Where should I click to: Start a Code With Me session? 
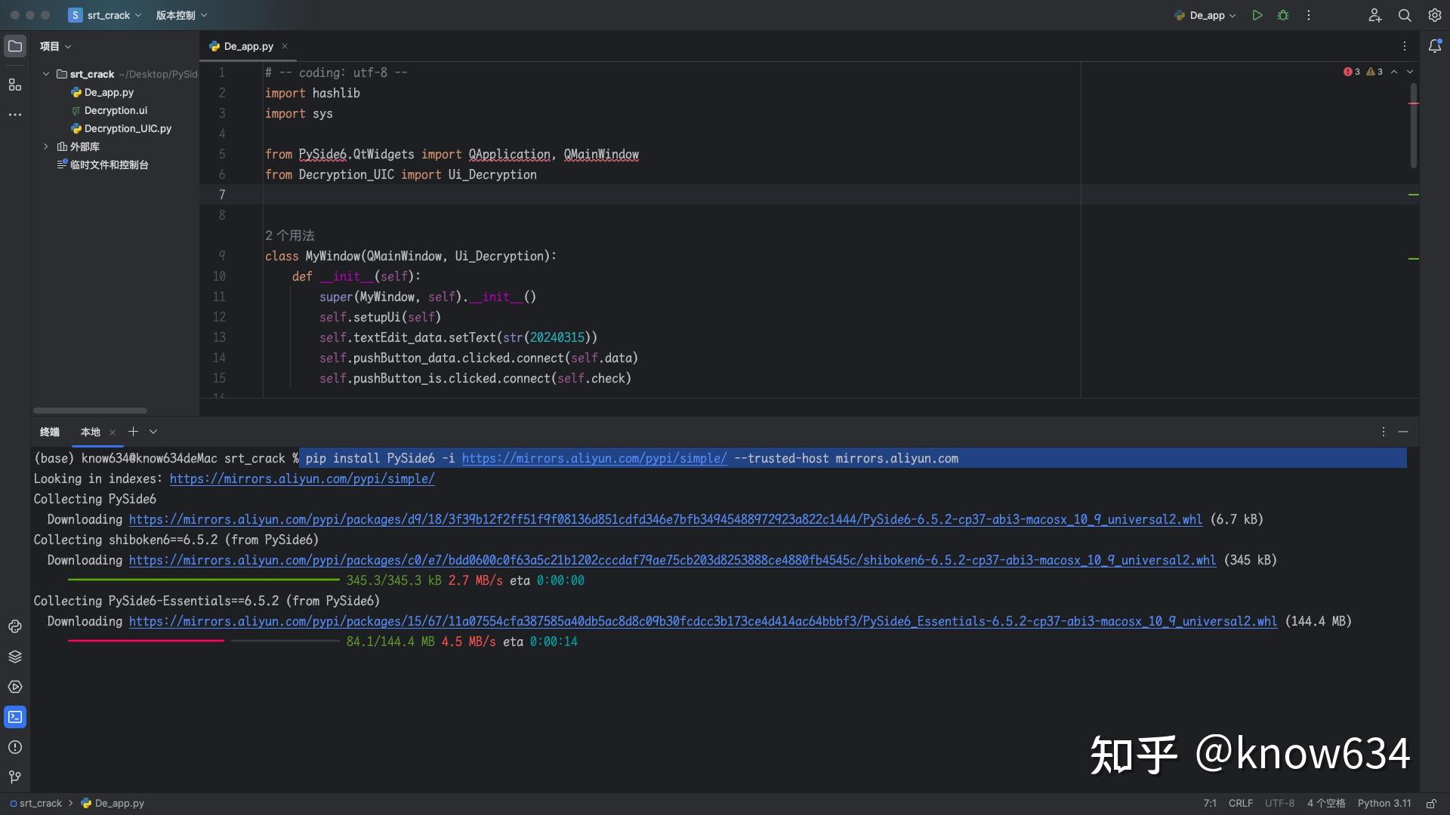tap(1374, 15)
